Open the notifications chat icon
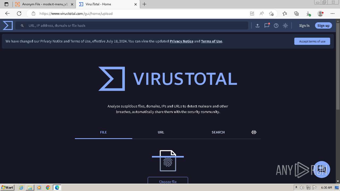The width and height of the screenshot is (340, 191). pos(267,25)
